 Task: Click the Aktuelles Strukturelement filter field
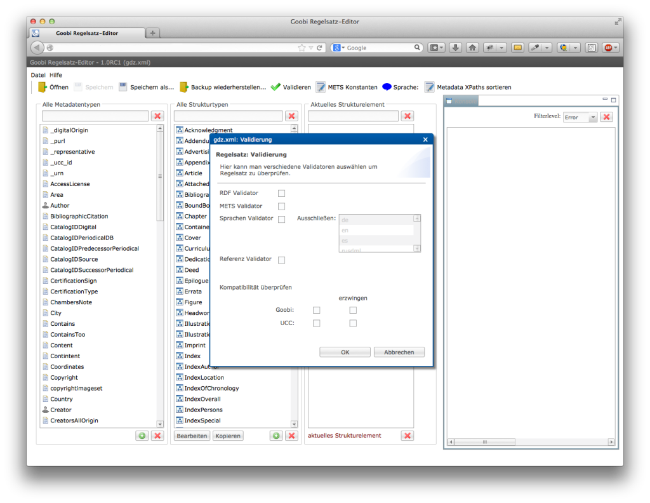353,116
